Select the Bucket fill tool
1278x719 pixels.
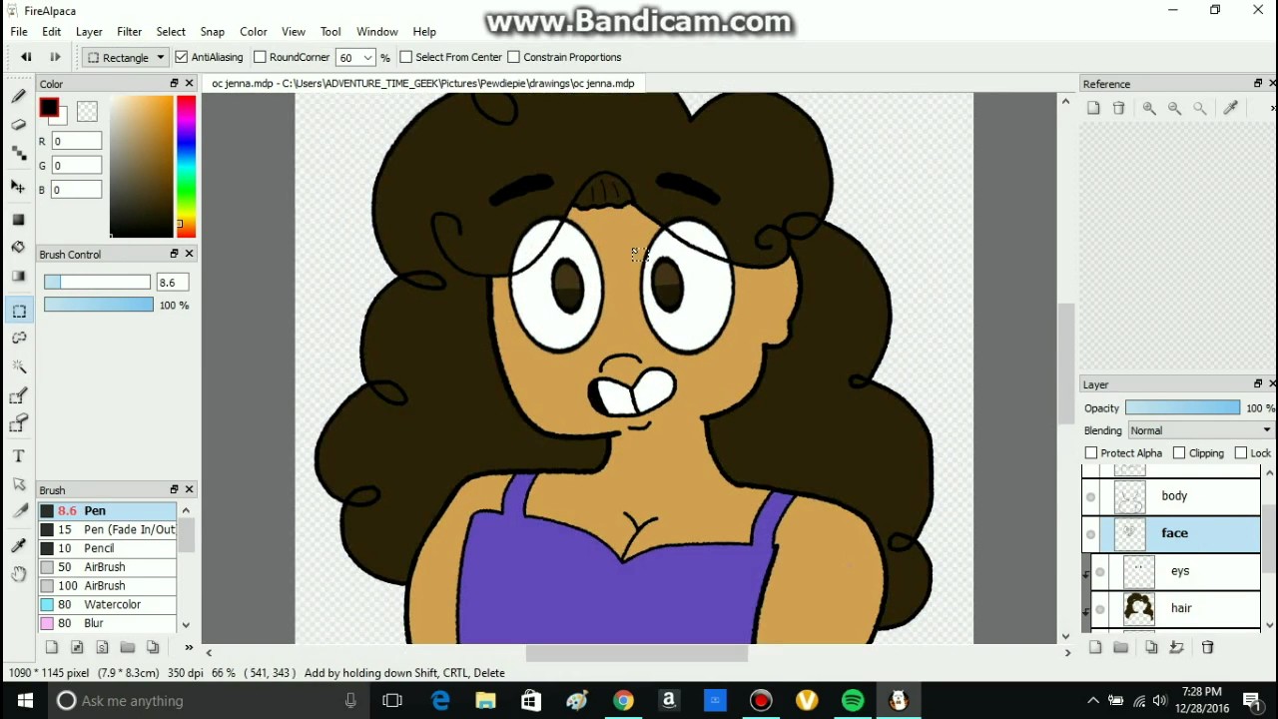(x=18, y=247)
